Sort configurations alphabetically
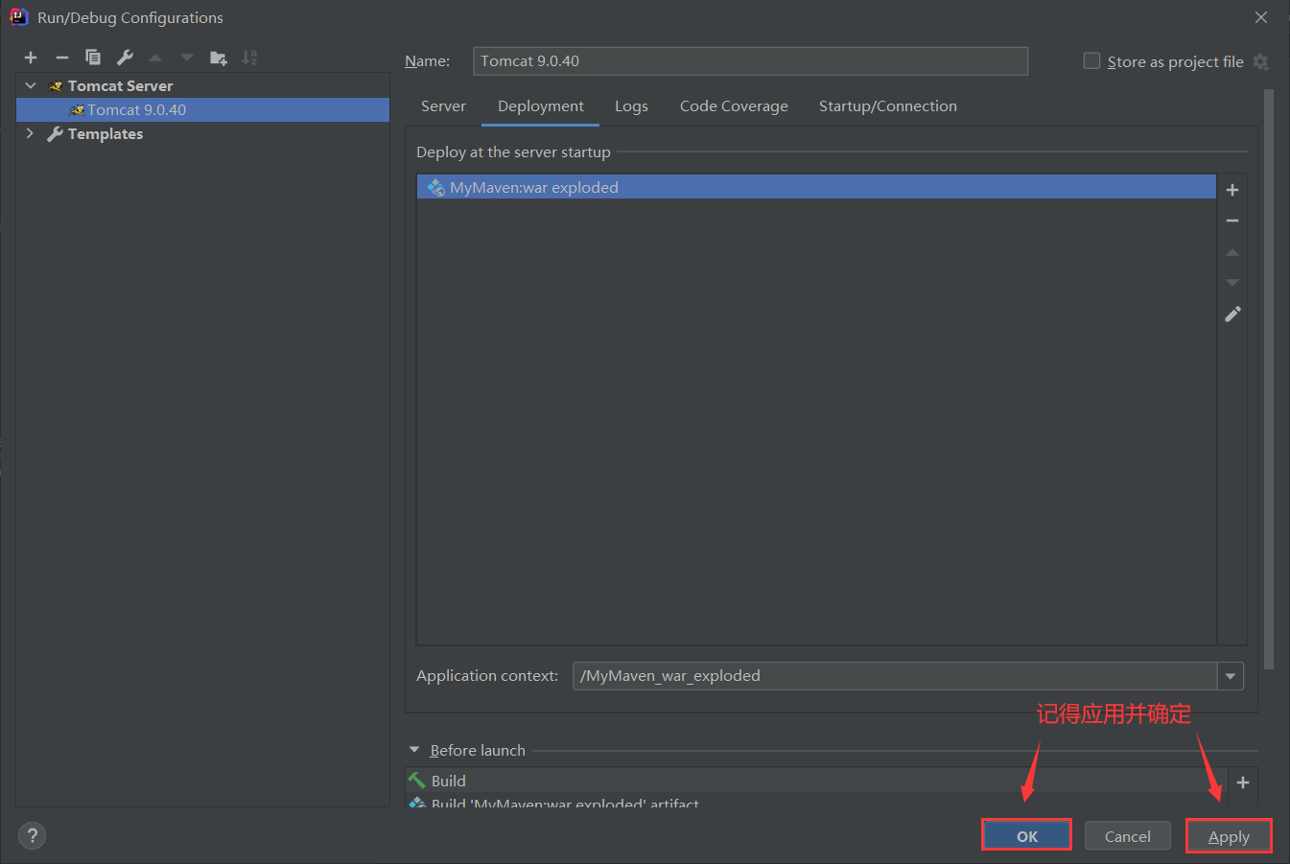The image size is (1290, 864). 249,58
